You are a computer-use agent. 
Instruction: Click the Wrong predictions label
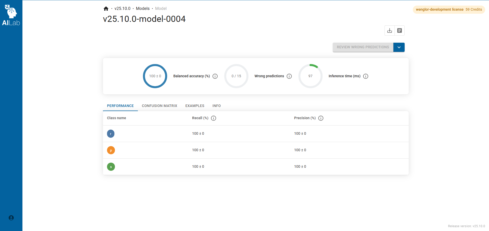(269, 76)
